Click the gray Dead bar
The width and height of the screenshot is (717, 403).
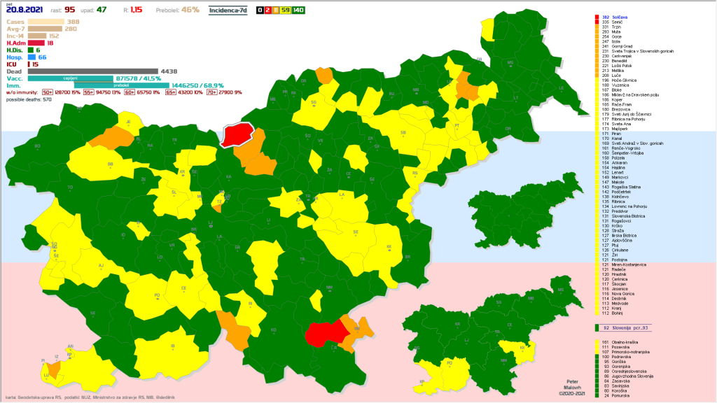pos(93,71)
